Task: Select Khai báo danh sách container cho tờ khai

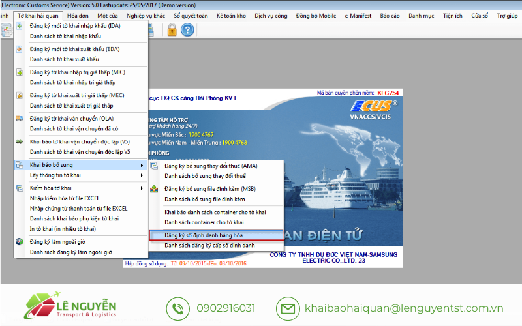Action: (x=217, y=213)
